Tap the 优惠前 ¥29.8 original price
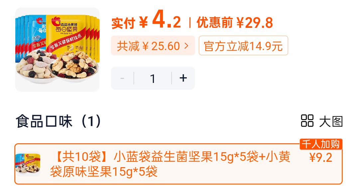This screenshot has height=195, width=359. pyautogui.click(x=235, y=23)
